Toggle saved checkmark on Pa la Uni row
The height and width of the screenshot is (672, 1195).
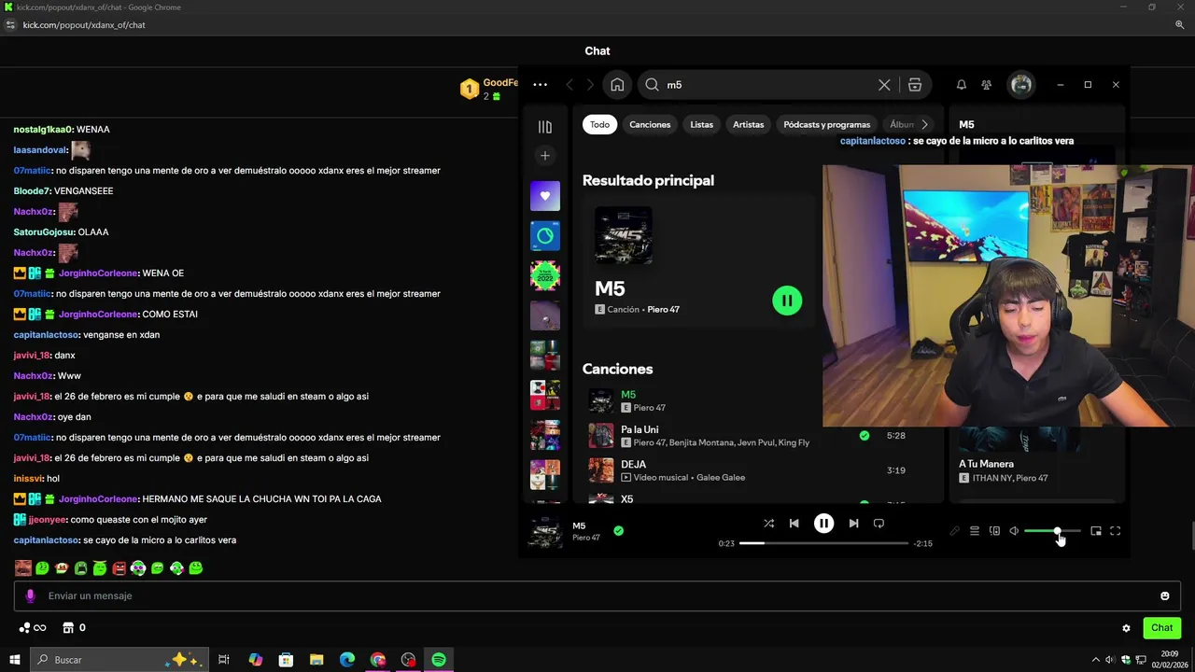click(x=864, y=436)
